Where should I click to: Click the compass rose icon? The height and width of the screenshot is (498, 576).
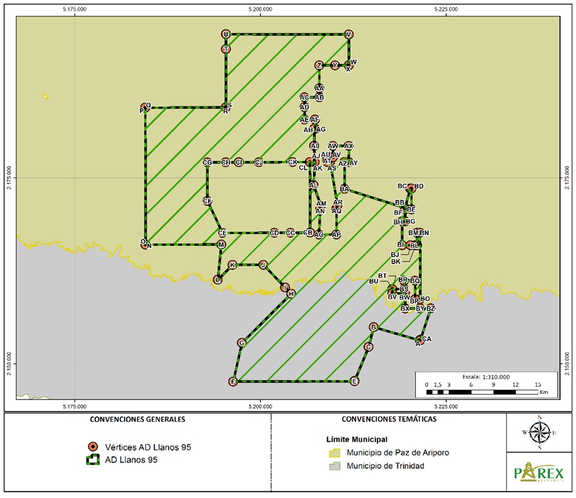[540, 433]
